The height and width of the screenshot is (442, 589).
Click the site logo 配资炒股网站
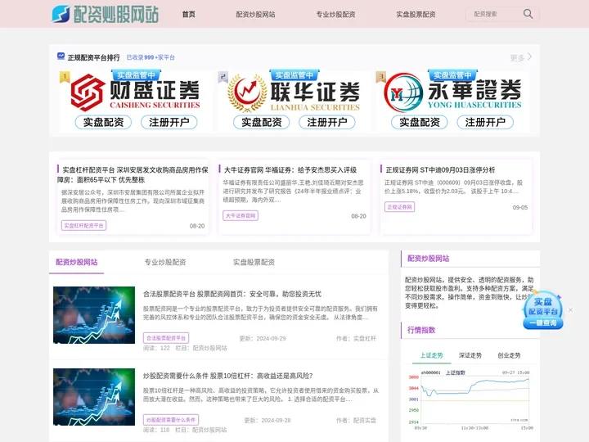[105, 14]
